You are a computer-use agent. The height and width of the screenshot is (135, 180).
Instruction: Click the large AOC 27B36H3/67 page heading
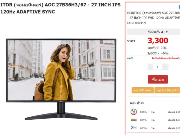(x=60, y=8)
